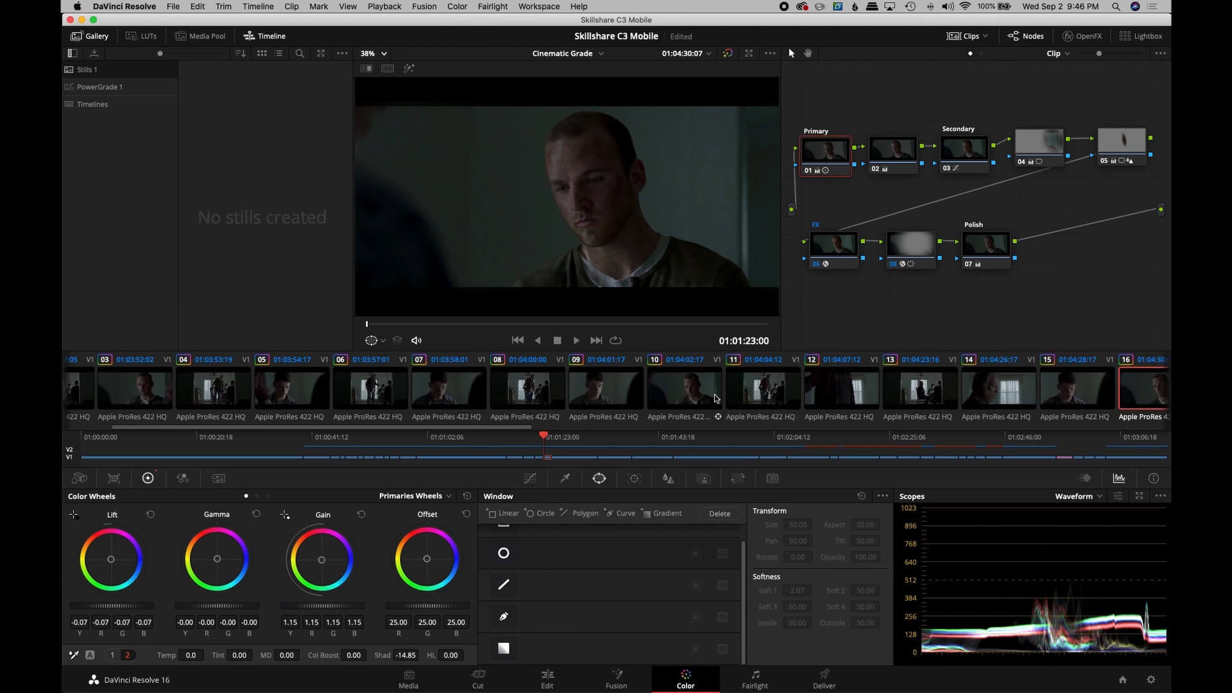Open the Key palette icon

click(703, 478)
